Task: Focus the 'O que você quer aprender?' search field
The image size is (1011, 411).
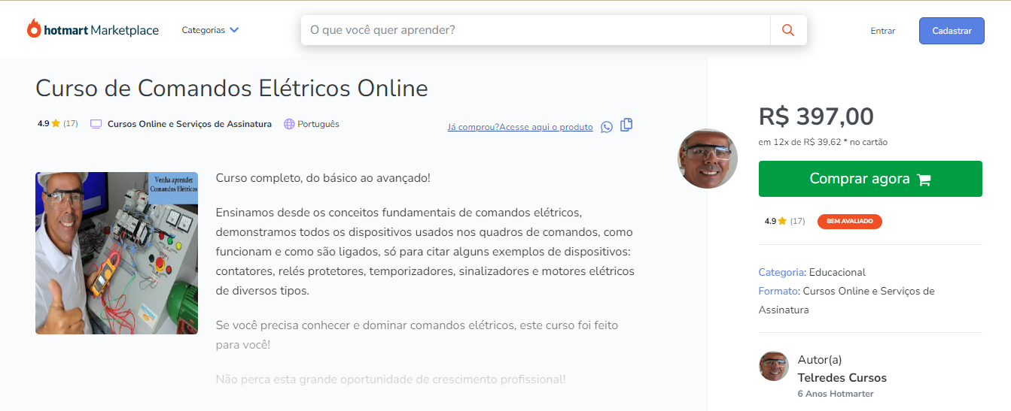Action: click(x=535, y=30)
